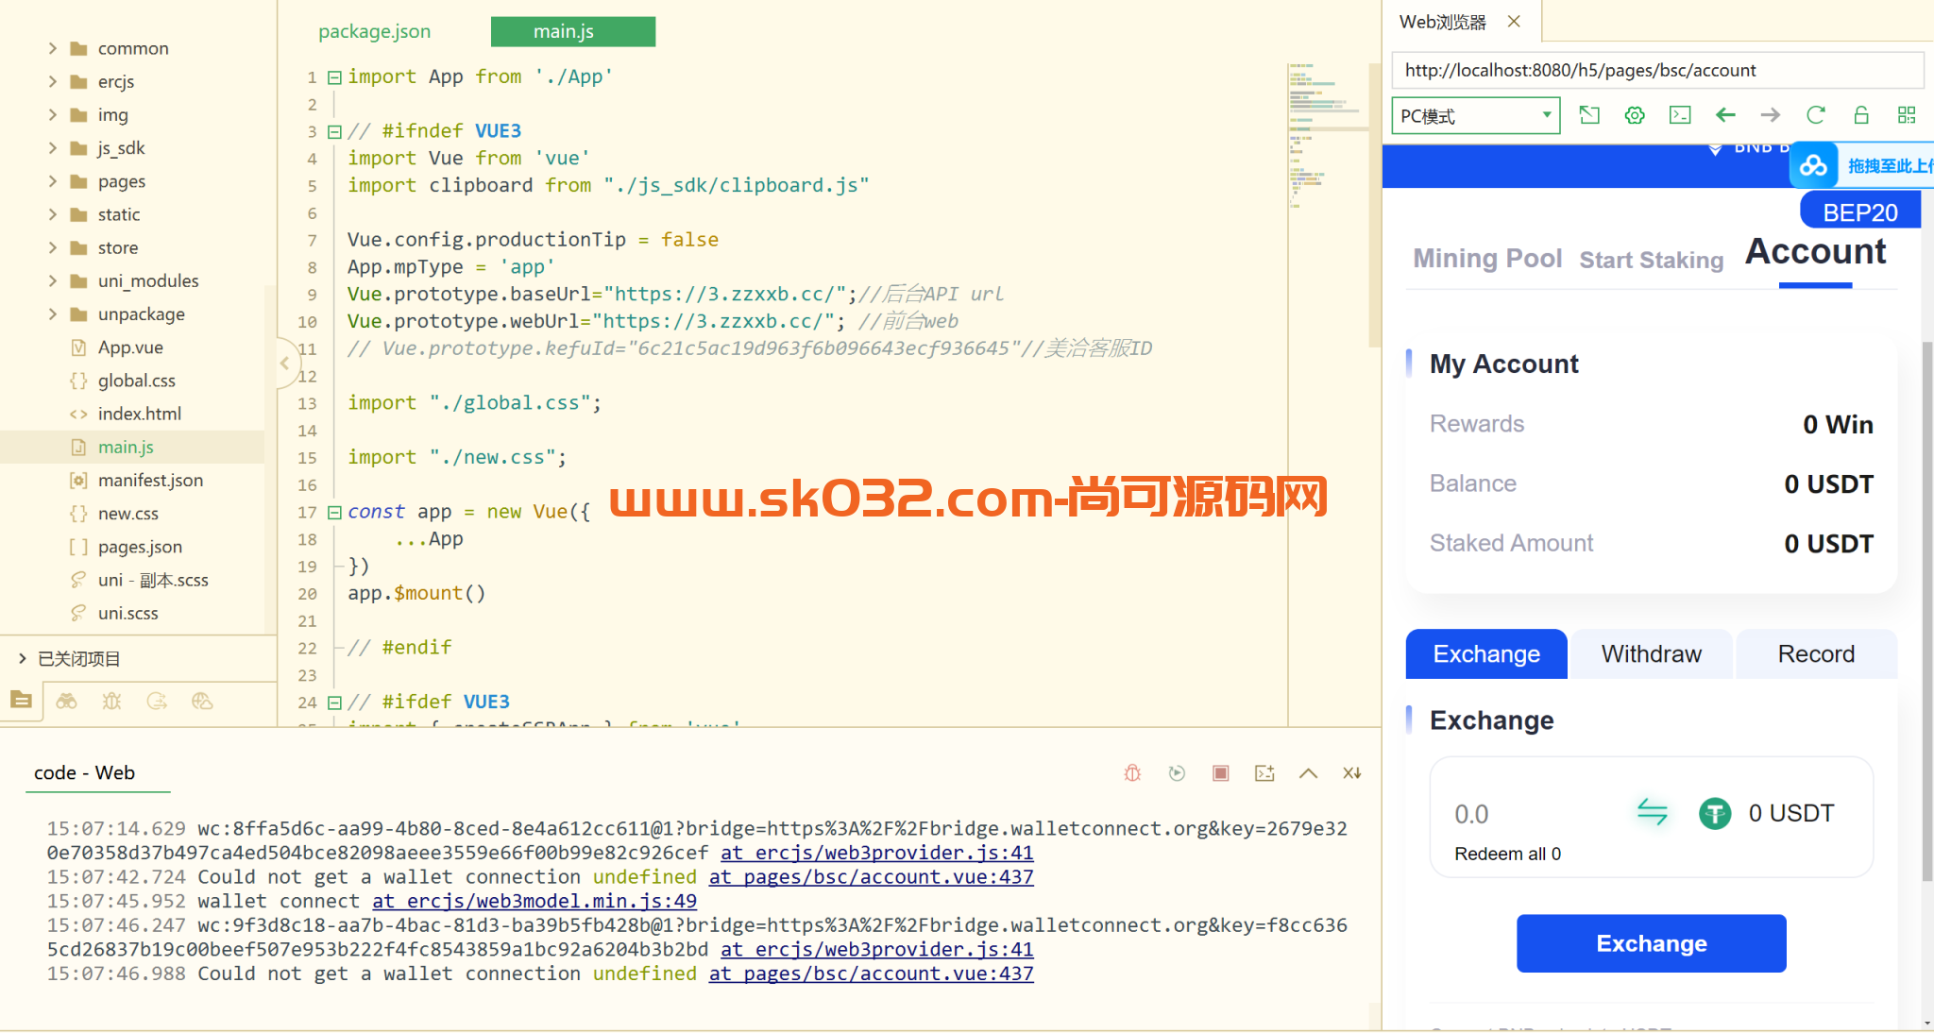Click the binoculars search icon in sidebar

coord(66,701)
